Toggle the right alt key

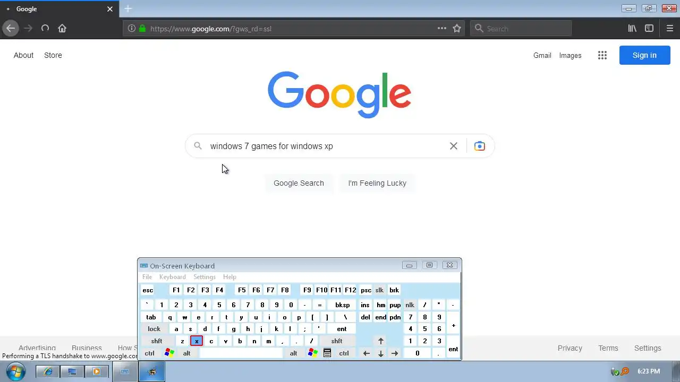293,353
